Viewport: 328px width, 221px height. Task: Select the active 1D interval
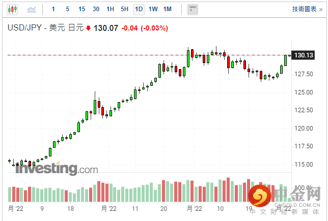[139, 9]
